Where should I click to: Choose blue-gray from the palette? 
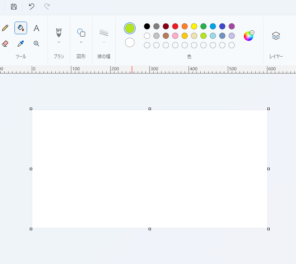click(222, 36)
